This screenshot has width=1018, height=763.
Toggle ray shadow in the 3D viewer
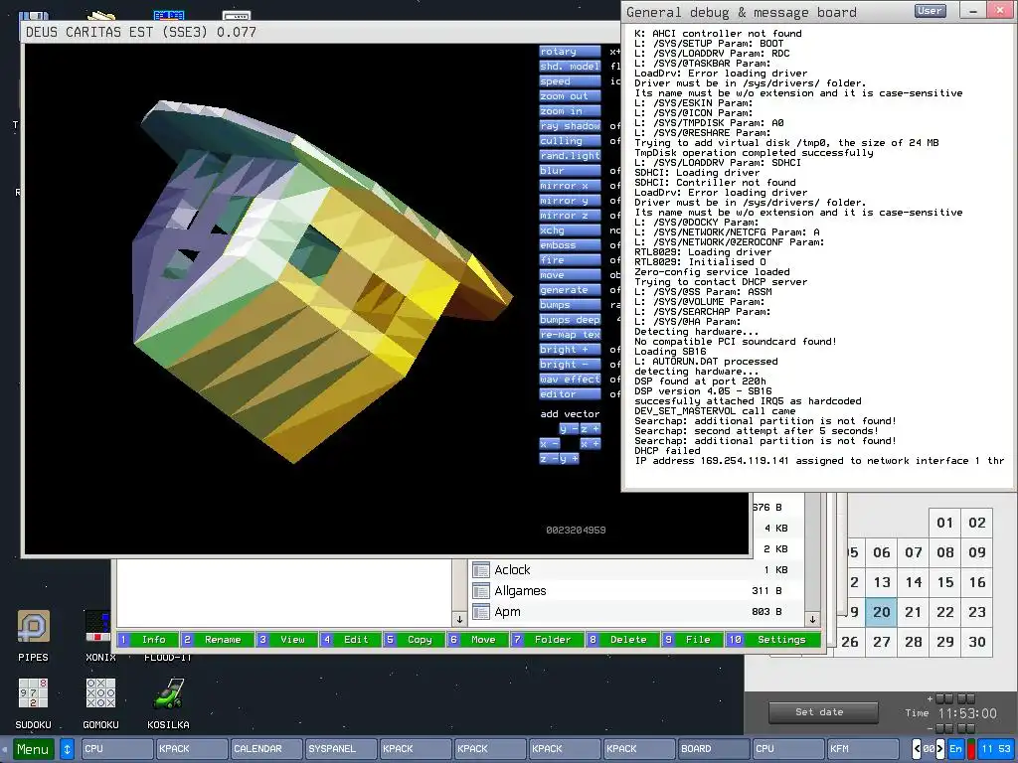pyautogui.click(x=570, y=126)
